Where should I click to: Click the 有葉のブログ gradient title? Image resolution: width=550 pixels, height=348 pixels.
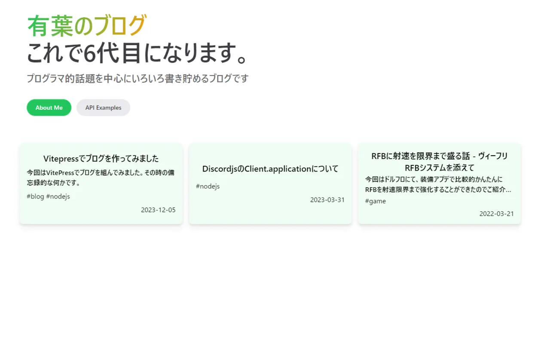(x=87, y=26)
